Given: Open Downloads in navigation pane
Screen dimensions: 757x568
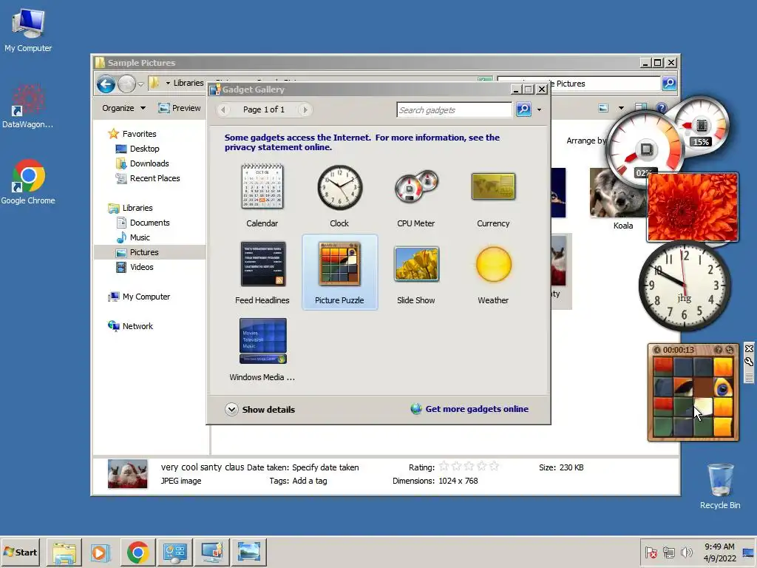Looking at the screenshot, I should [143, 163].
